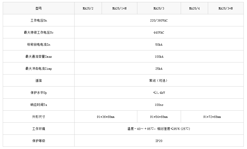Click the 型号 header label

coord(39,8)
